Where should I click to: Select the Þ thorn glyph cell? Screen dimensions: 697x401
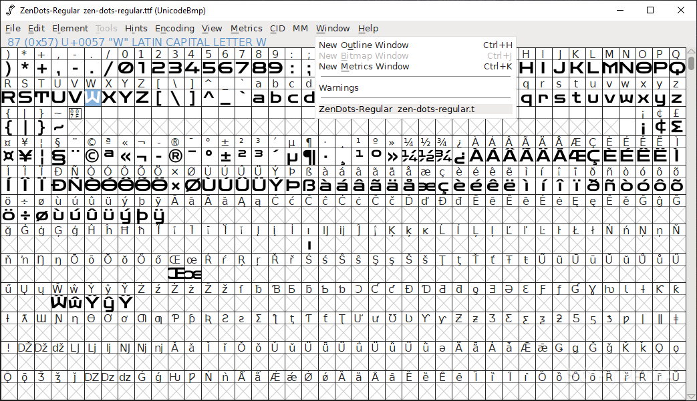[293, 185]
